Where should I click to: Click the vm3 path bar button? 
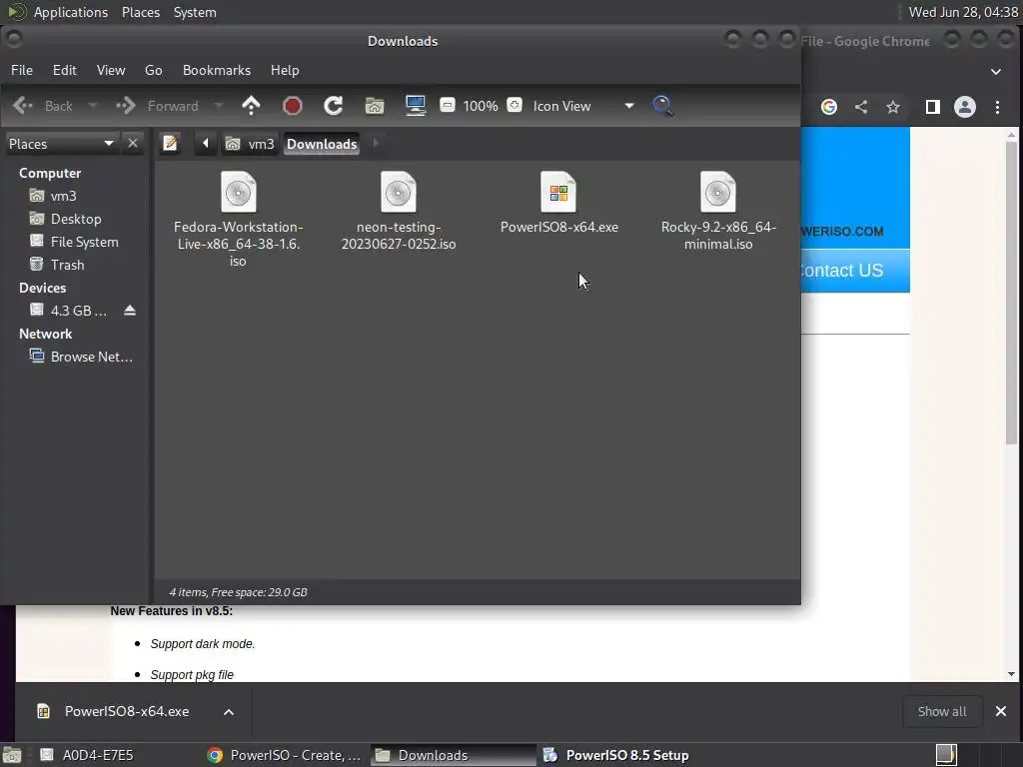point(250,144)
